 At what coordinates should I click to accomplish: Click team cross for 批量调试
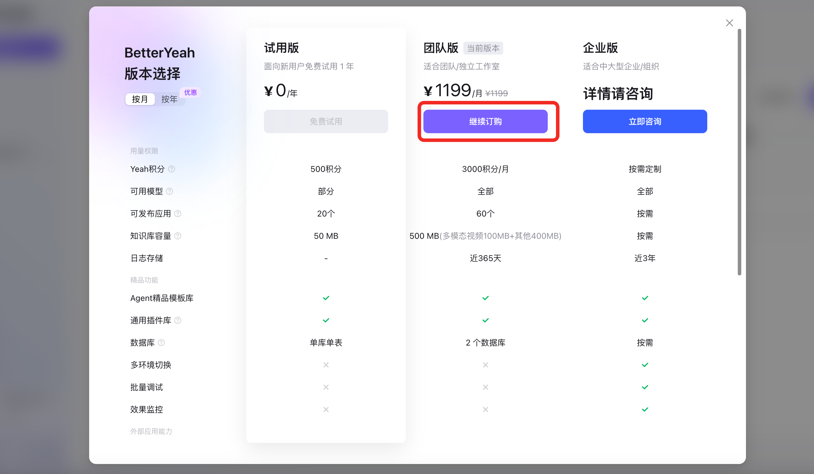[x=485, y=387]
